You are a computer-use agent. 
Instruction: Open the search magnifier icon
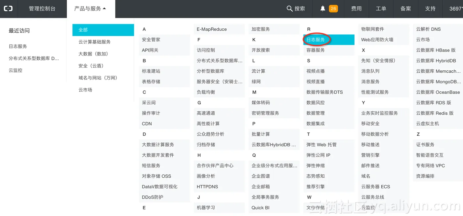click(x=289, y=9)
